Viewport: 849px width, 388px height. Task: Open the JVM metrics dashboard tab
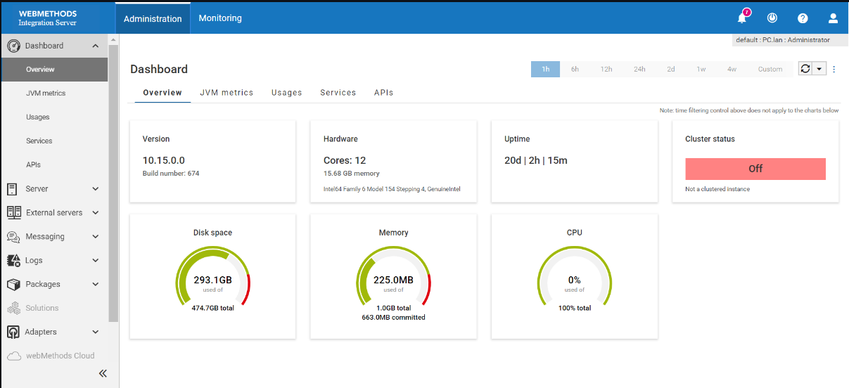[x=226, y=92]
